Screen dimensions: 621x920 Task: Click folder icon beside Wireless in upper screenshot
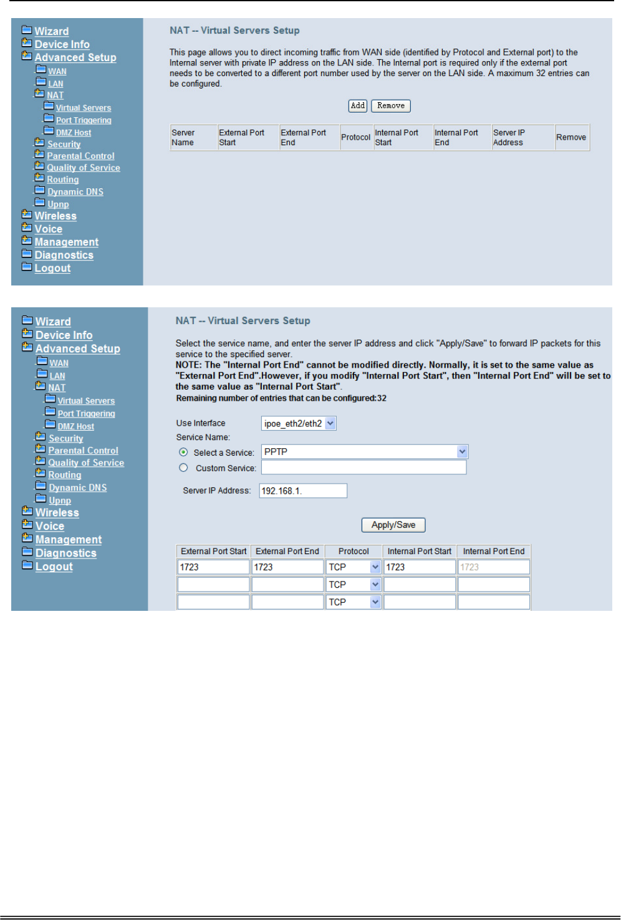coord(27,214)
